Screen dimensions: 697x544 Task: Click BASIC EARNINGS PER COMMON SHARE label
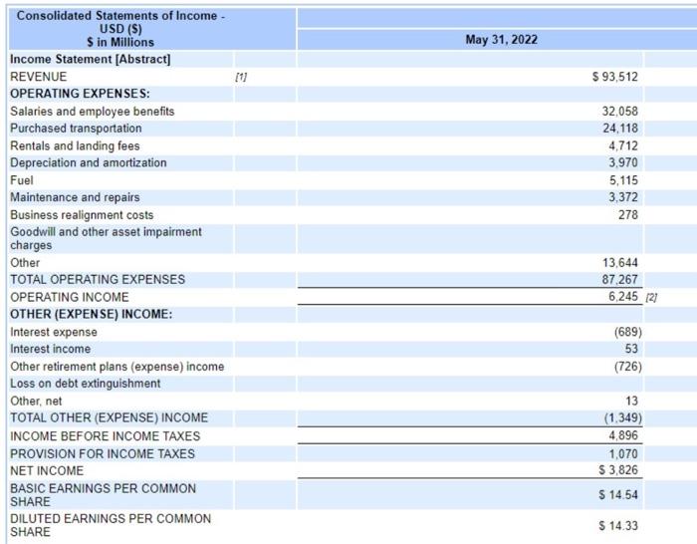[103, 494]
